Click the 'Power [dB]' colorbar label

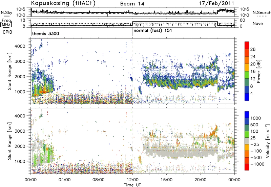[258, 71]
